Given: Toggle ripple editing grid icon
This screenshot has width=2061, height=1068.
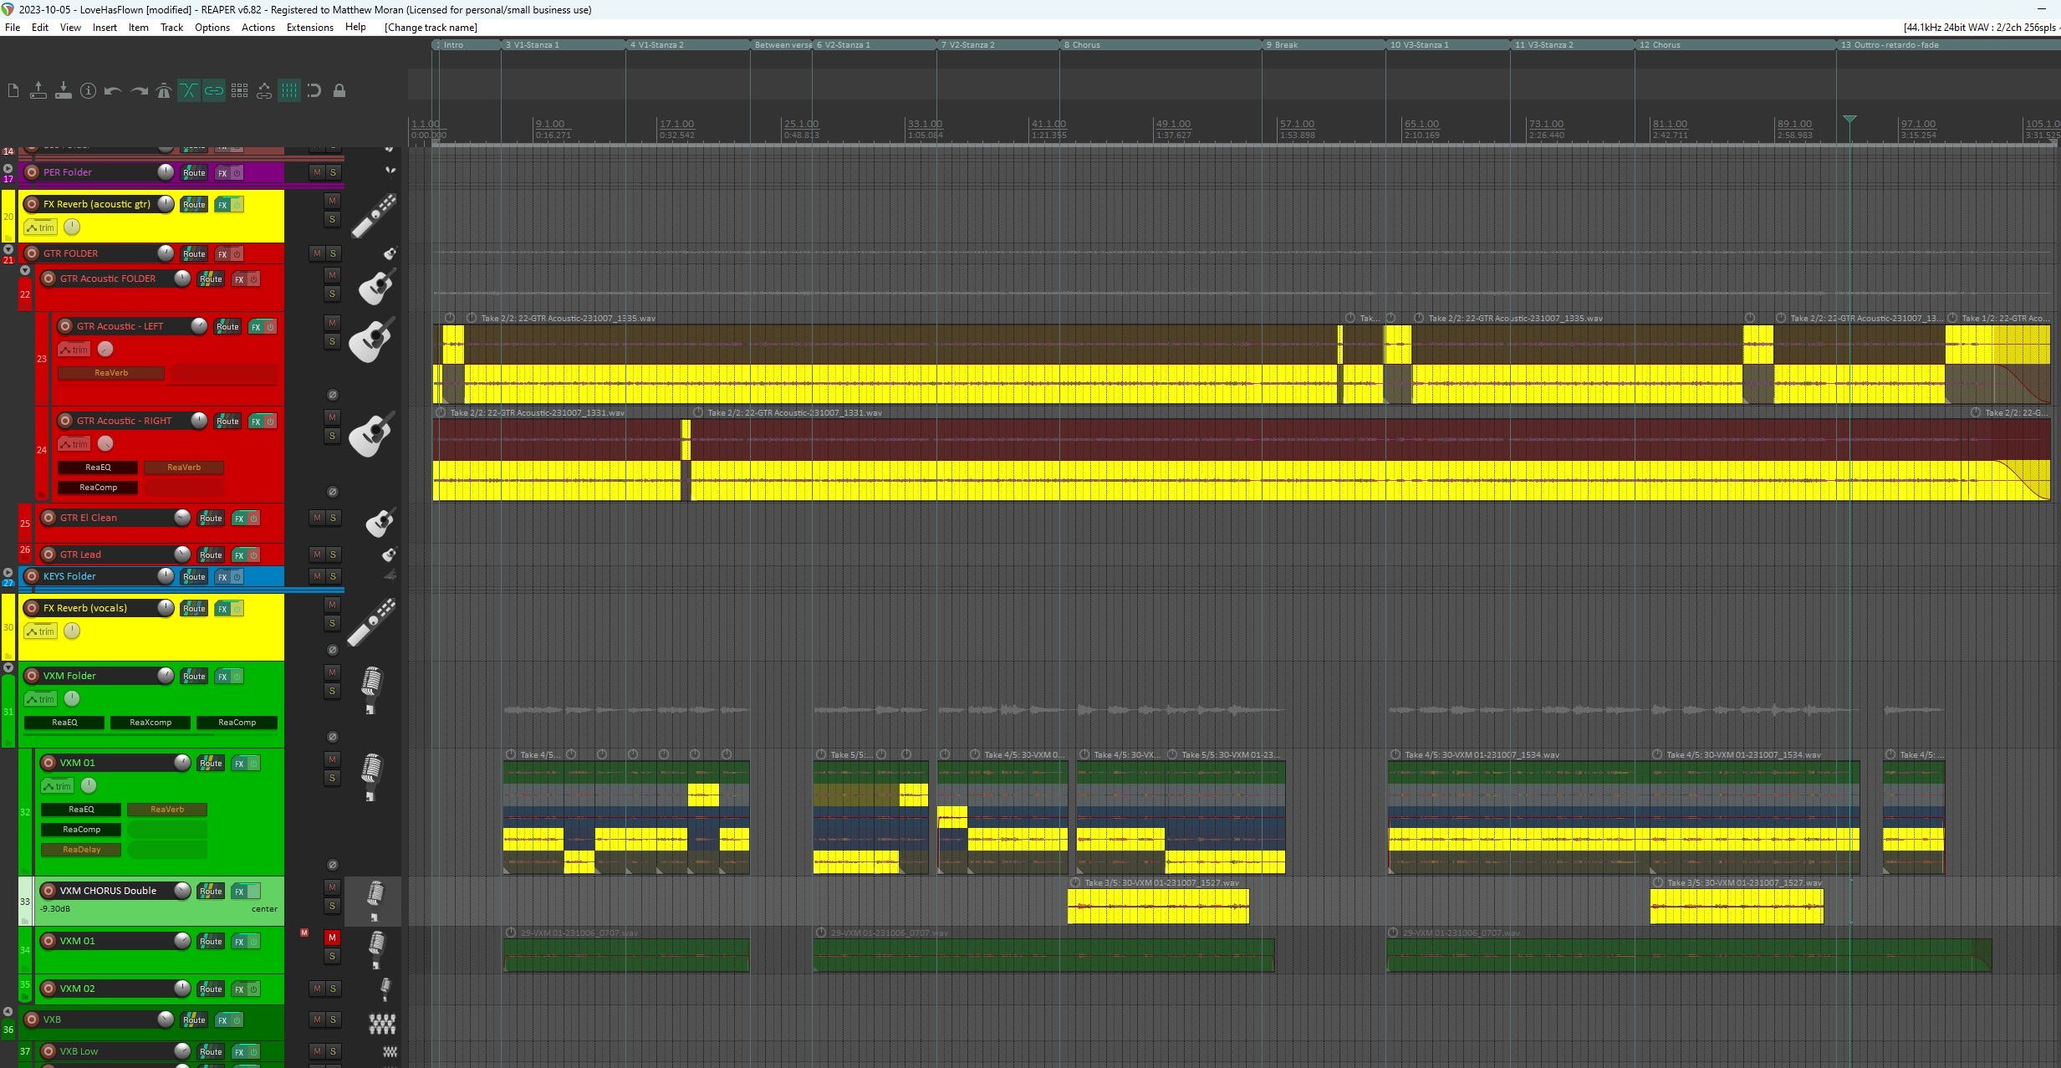Looking at the screenshot, I should [239, 90].
